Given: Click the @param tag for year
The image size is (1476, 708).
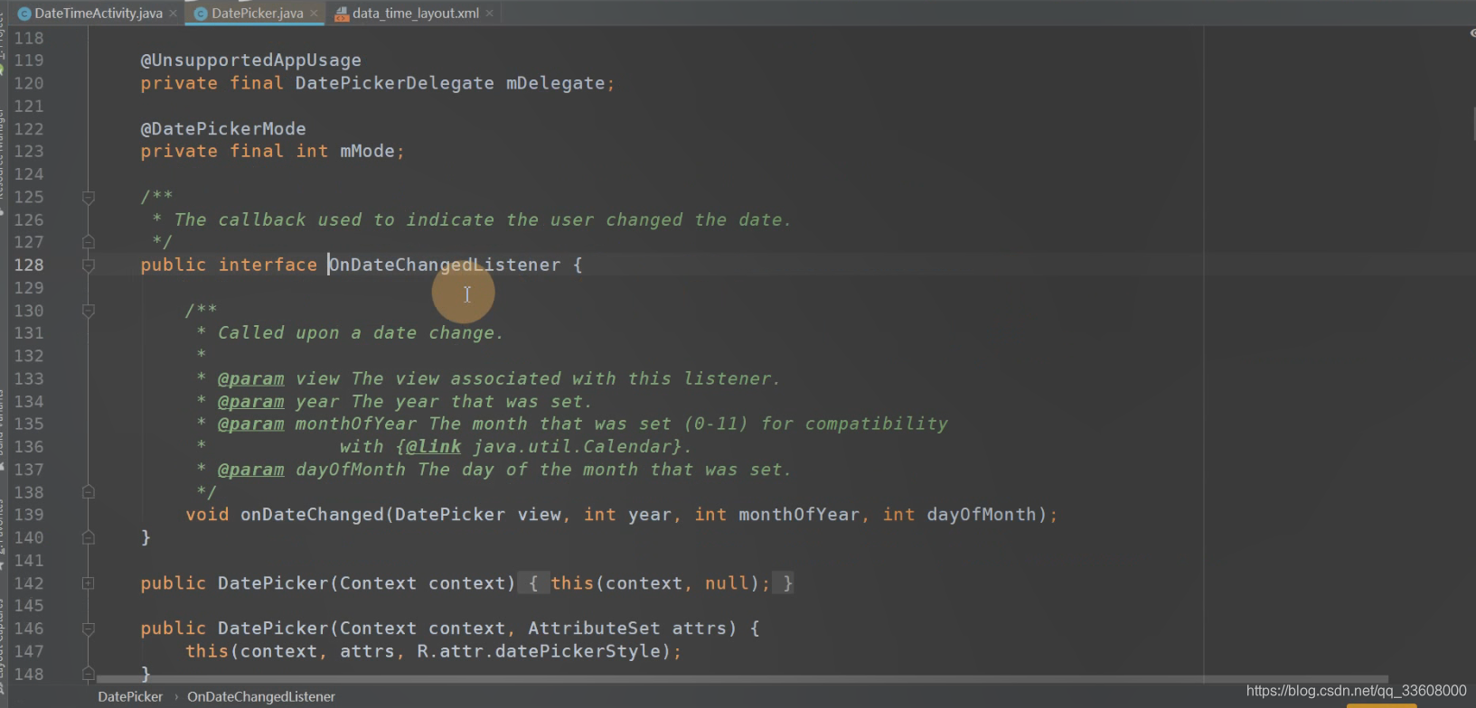Looking at the screenshot, I should [x=250, y=402].
